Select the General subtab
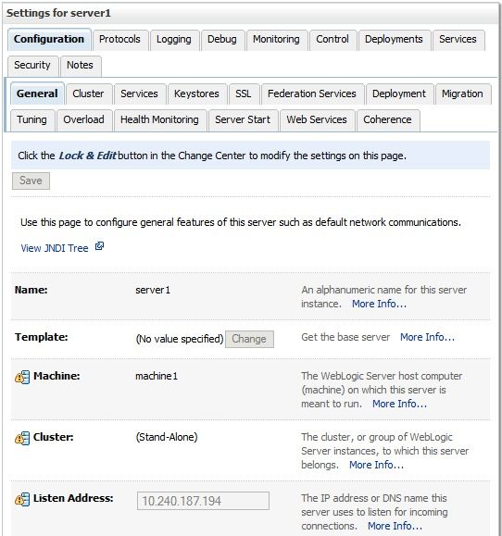The width and height of the screenshot is (502, 536). click(37, 93)
